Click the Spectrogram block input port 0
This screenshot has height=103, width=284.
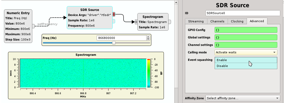(136, 22)
